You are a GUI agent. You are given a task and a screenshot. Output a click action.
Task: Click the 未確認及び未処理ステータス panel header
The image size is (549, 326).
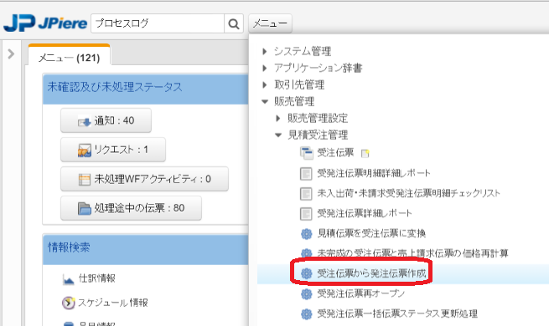point(145,89)
